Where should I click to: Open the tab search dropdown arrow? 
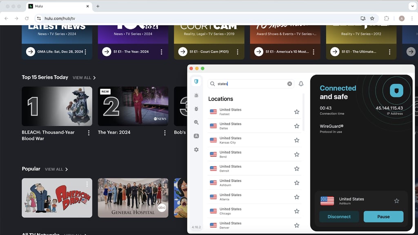[412, 6]
